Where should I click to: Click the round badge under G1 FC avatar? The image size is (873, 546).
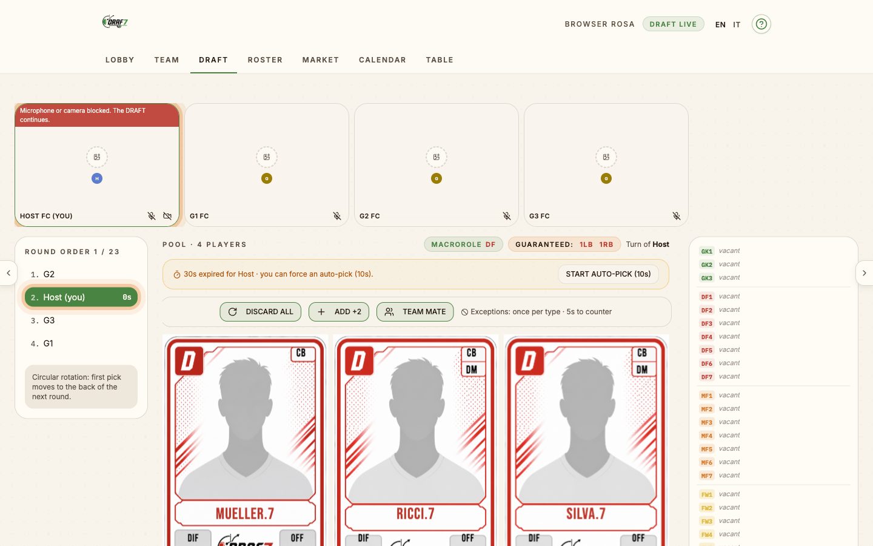click(267, 178)
